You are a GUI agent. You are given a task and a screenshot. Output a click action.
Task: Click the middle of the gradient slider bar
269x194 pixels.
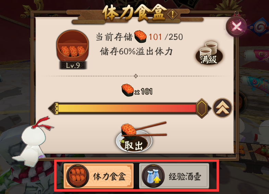(x=127, y=108)
